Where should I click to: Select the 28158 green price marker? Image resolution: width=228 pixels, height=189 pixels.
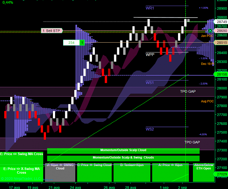click(221, 74)
